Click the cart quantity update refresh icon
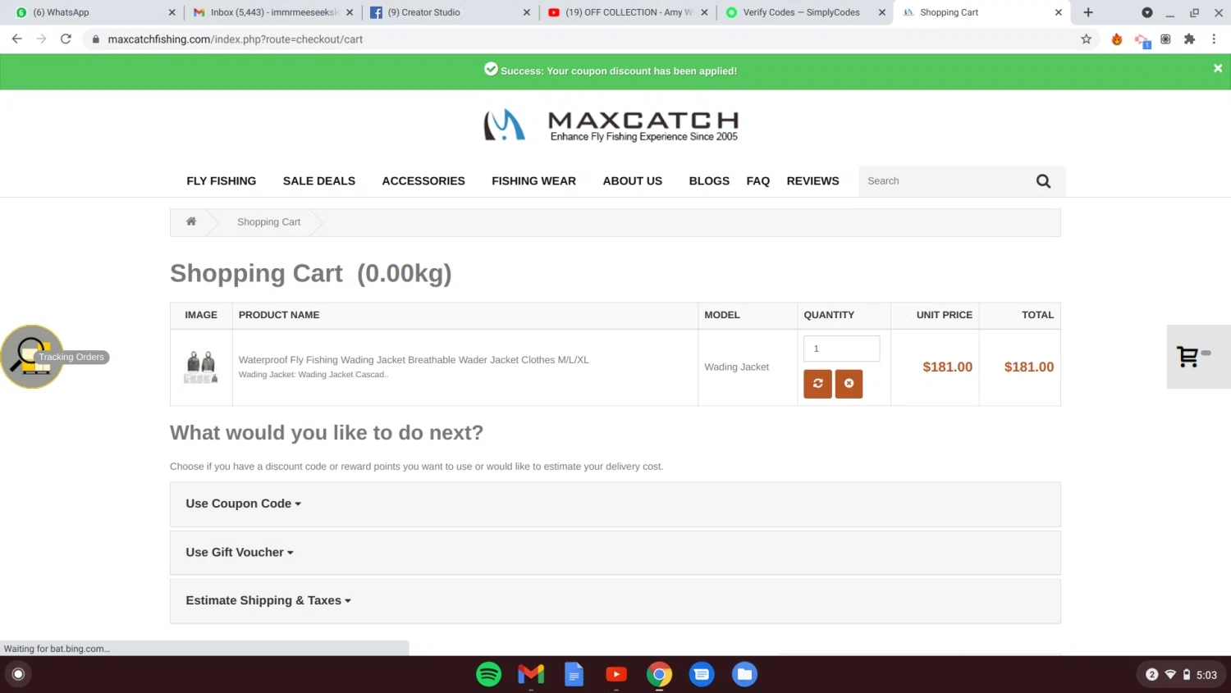The width and height of the screenshot is (1231, 693). (817, 384)
